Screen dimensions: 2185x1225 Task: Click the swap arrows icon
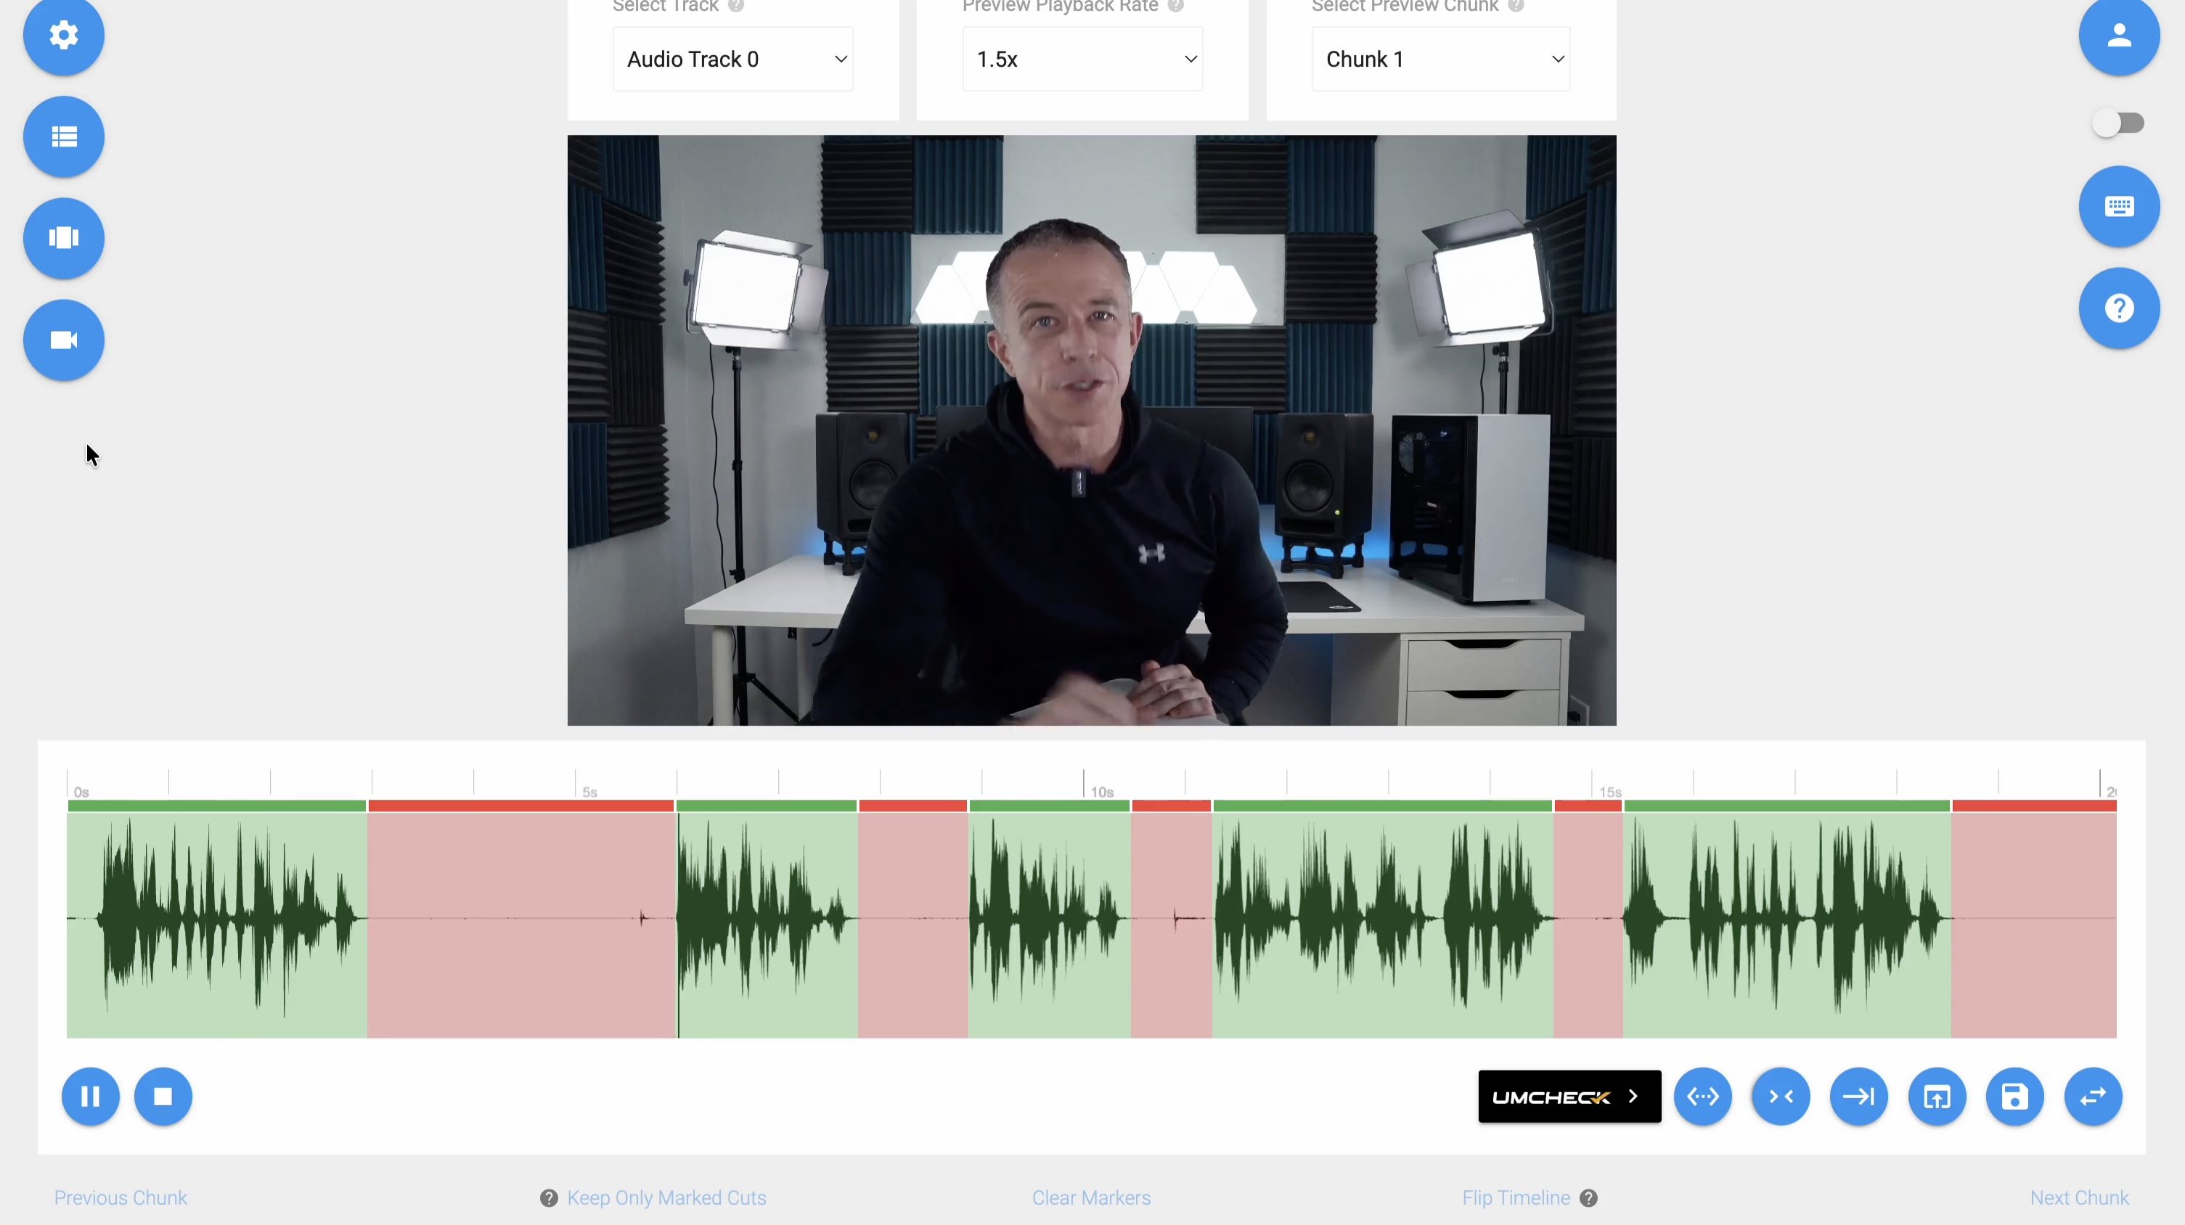click(2091, 1096)
